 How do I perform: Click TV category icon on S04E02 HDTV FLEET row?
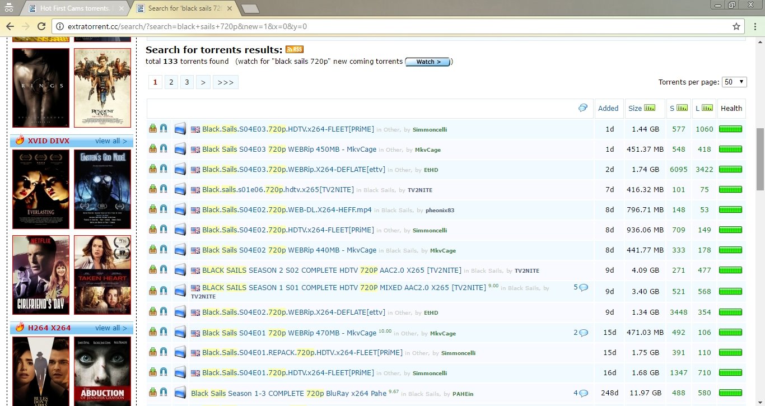(180, 230)
